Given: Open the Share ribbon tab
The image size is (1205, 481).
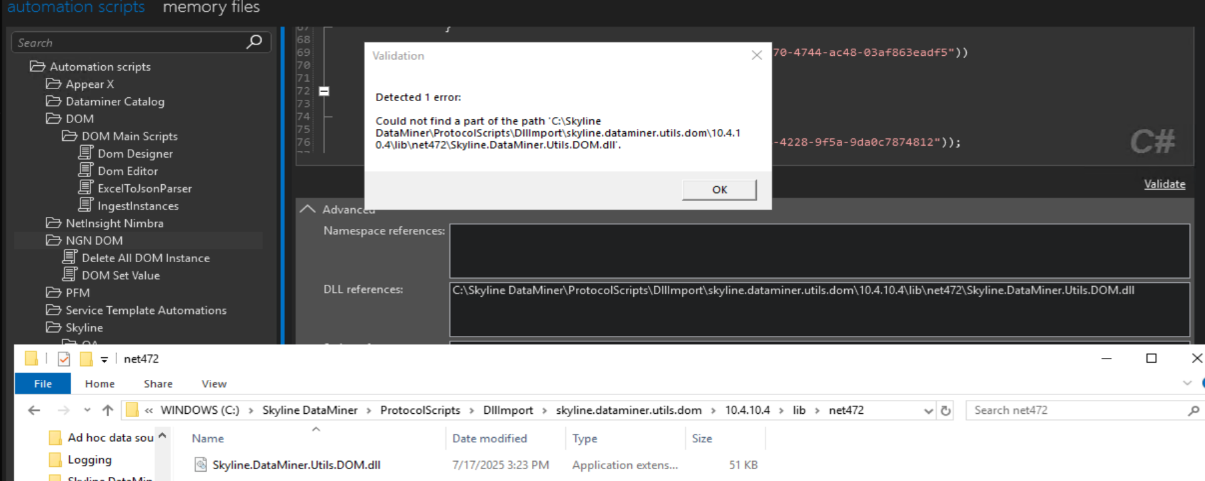Looking at the screenshot, I should tap(158, 384).
